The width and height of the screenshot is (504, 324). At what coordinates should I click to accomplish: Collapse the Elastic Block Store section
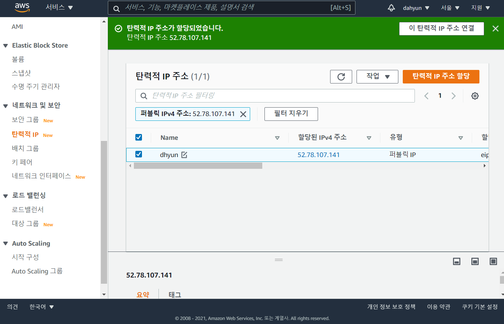pos(6,46)
